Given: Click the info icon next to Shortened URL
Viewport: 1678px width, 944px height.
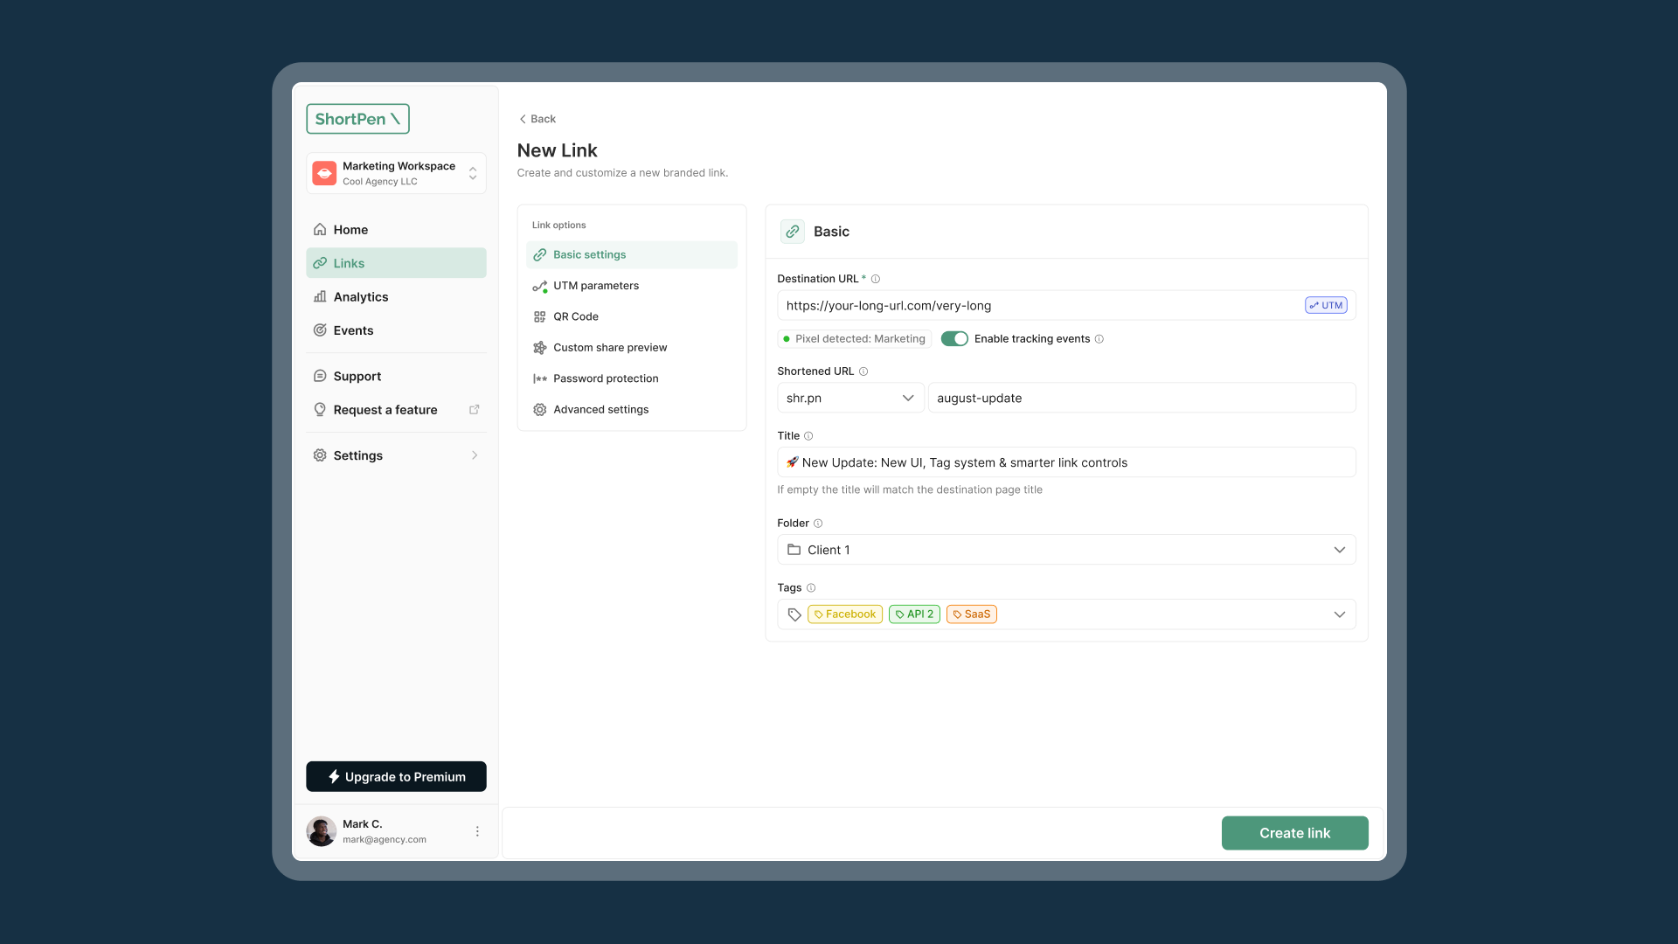Looking at the screenshot, I should pos(863,371).
